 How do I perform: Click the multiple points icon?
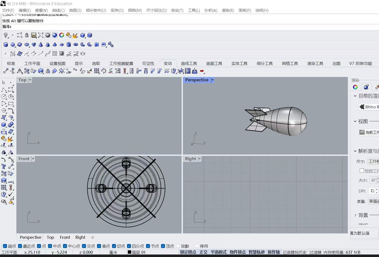pyautogui.click(x=12, y=54)
